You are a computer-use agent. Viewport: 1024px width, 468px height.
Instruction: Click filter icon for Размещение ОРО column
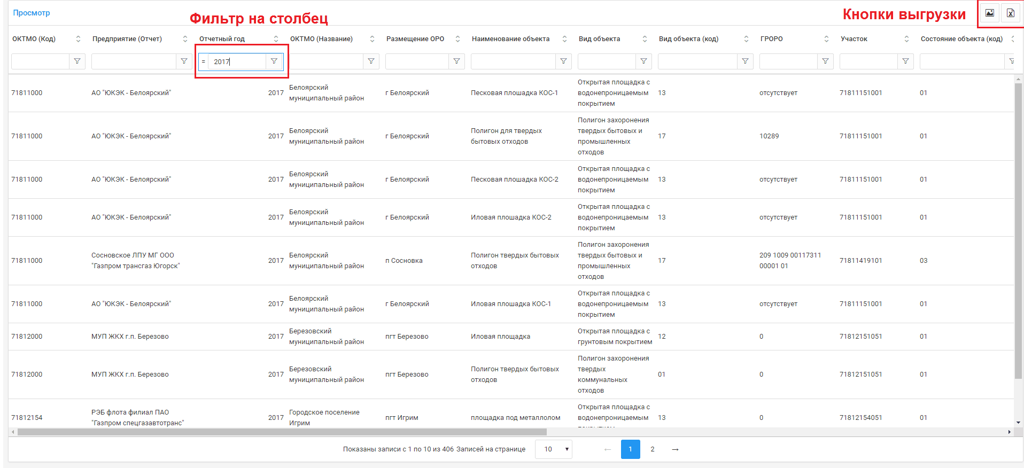click(456, 61)
